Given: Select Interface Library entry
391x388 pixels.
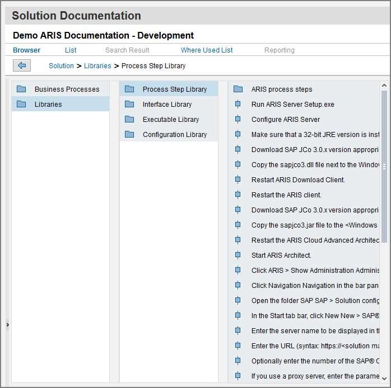Looking at the screenshot, I should click(x=169, y=104).
